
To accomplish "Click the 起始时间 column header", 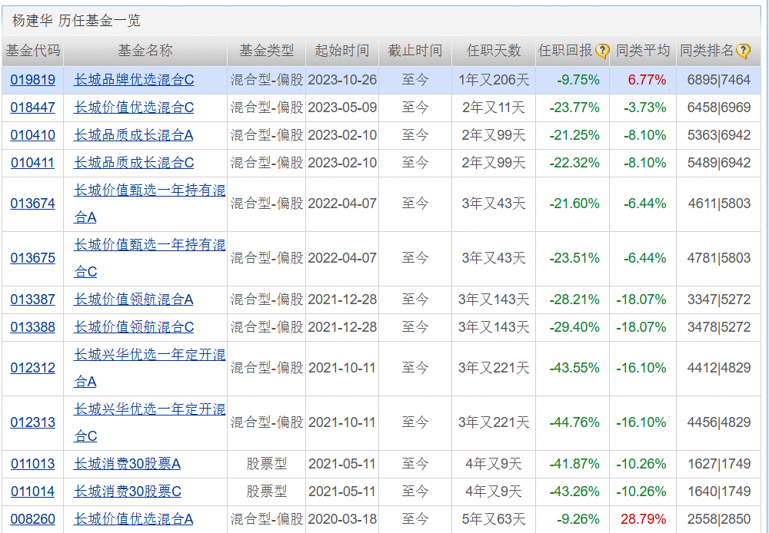I will [341, 50].
